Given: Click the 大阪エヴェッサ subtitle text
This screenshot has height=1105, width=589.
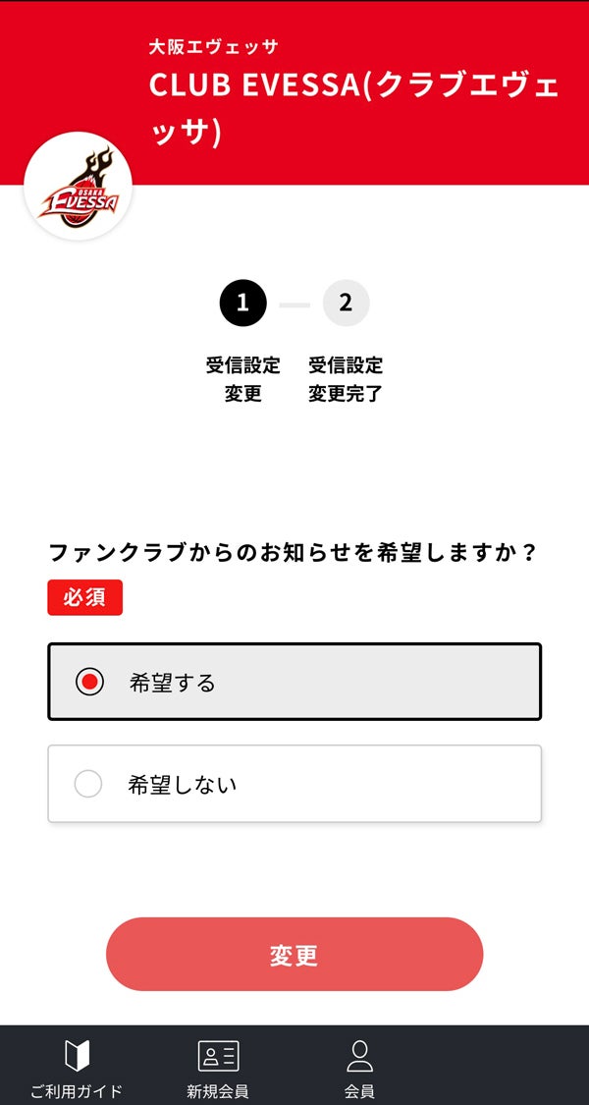Looking at the screenshot, I should click(213, 47).
